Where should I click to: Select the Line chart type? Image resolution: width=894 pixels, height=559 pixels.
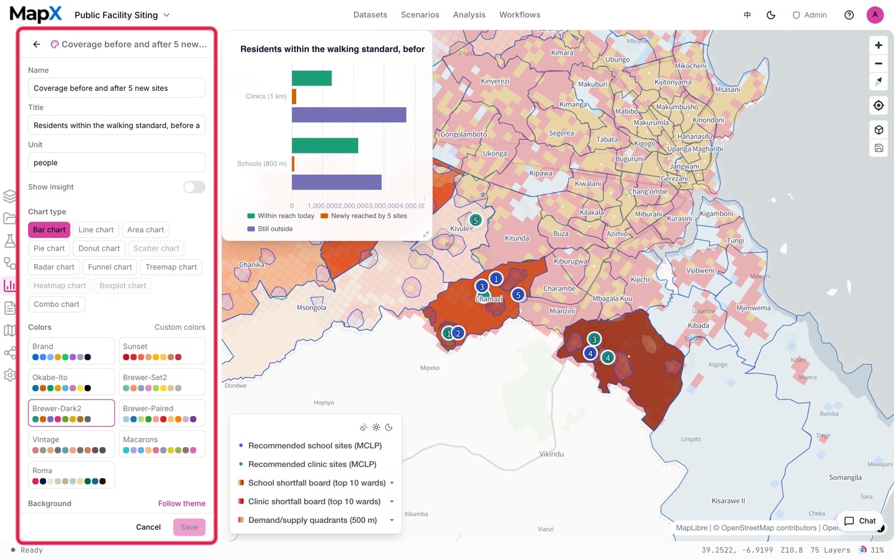click(x=96, y=230)
